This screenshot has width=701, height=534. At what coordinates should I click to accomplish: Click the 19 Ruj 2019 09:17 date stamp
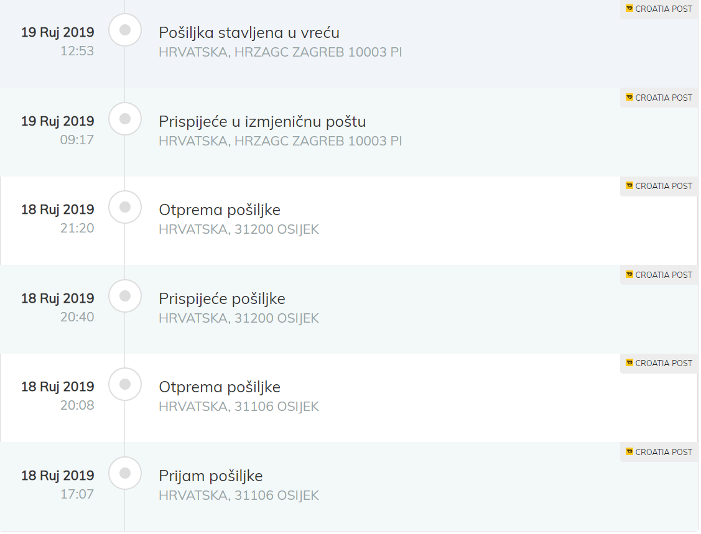coord(58,129)
